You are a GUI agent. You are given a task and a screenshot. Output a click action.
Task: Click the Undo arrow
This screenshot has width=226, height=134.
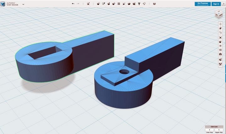tap(73, 4)
